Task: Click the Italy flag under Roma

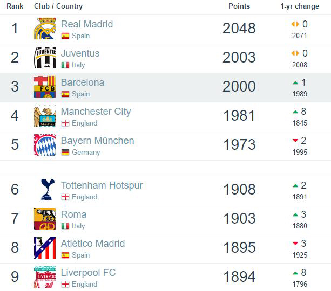Action: [x=65, y=226]
